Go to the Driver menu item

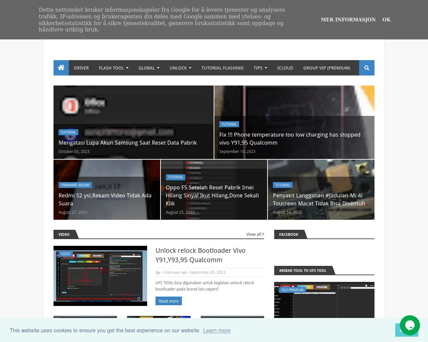click(81, 68)
